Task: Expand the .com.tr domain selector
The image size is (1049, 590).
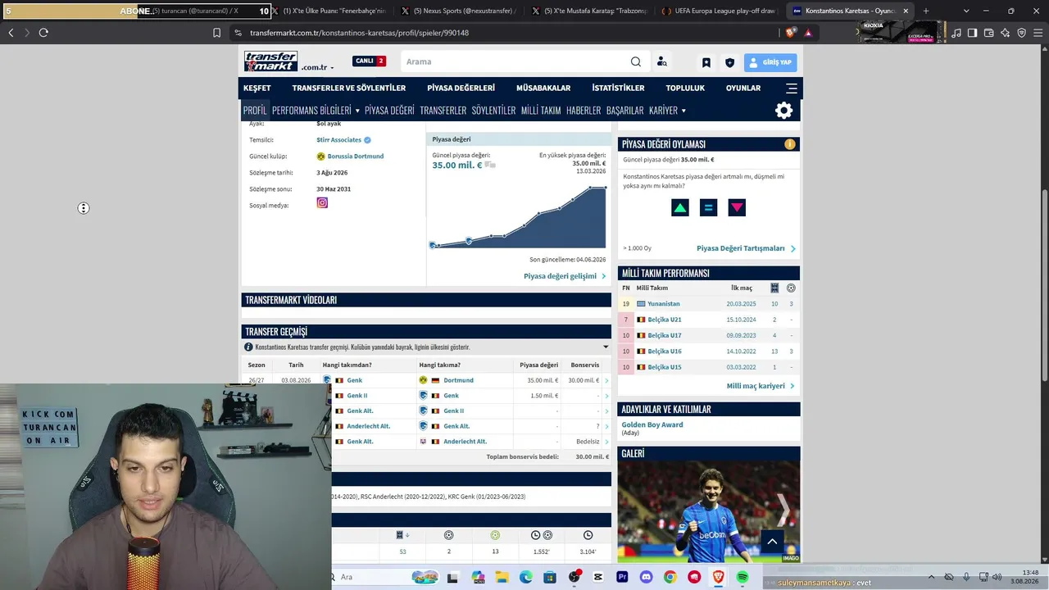Action: click(317, 67)
